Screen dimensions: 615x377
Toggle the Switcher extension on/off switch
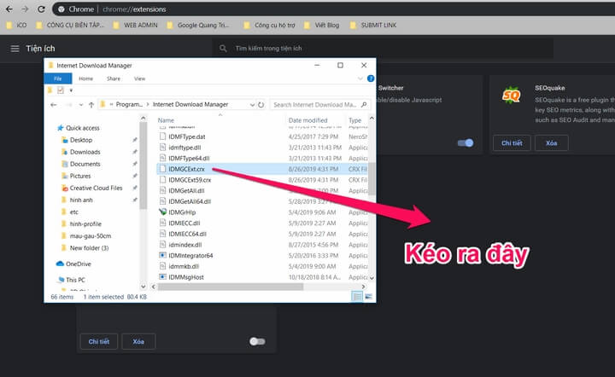point(466,143)
